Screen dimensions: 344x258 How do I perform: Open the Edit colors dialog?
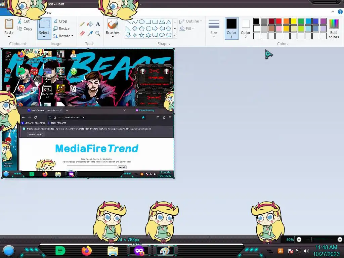point(334,29)
